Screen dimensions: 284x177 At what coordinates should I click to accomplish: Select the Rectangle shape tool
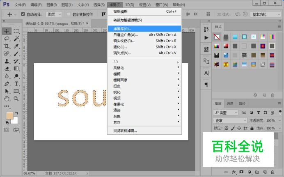click(x=16, y=91)
